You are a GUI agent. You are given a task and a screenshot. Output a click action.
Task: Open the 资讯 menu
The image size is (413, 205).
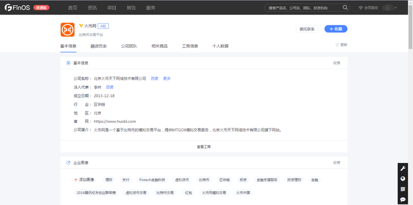click(92, 7)
